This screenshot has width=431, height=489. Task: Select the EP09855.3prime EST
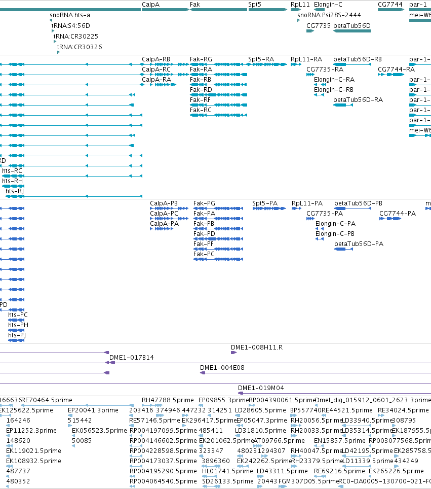(x=201, y=405)
